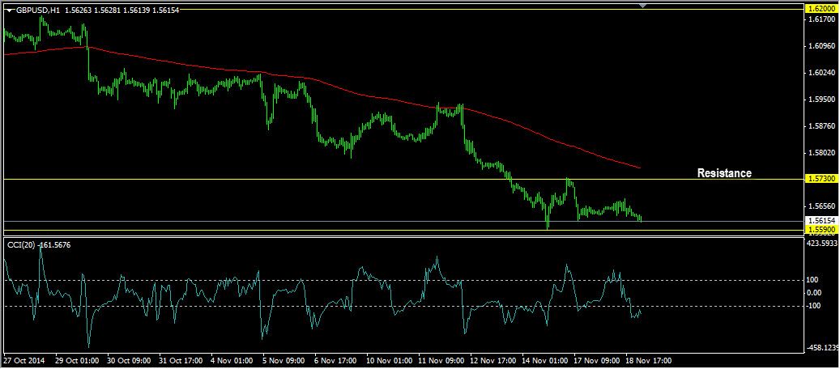840x369 pixels.
Task: Click the 1.60240 price scale value
Action: point(822,73)
